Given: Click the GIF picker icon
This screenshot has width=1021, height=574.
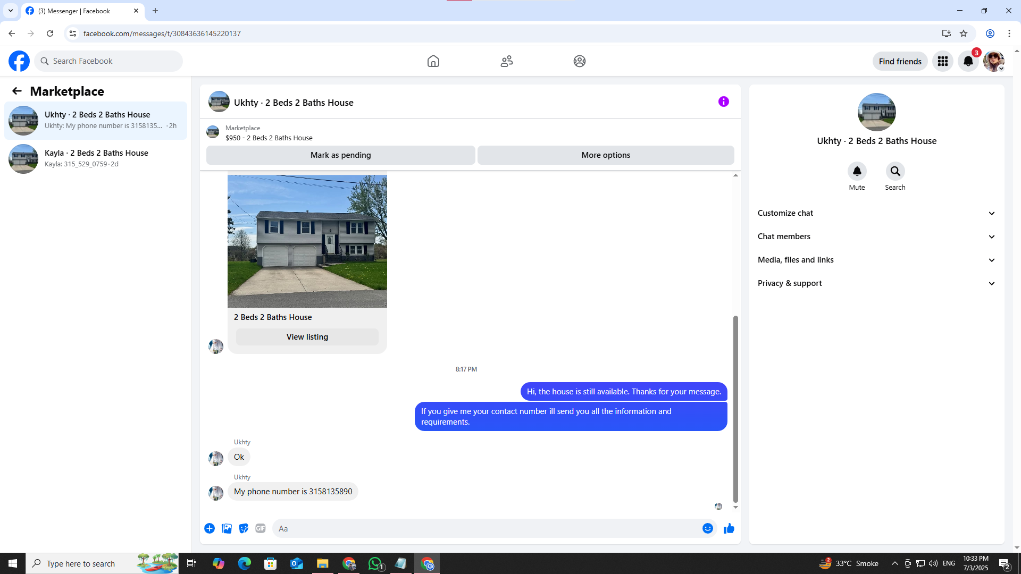Looking at the screenshot, I should point(260,528).
